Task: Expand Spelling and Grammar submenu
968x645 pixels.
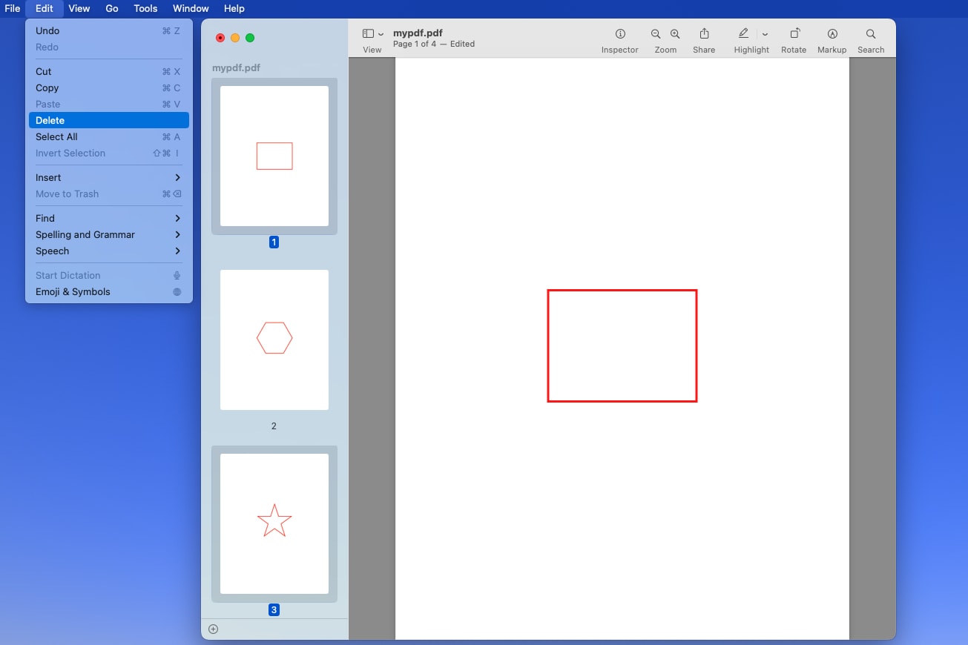Action: 108,234
